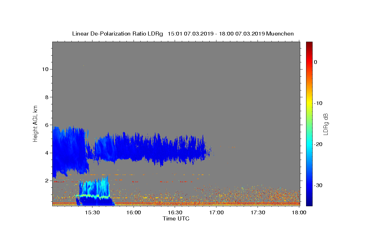The height and width of the screenshot is (247, 371).
Task: Click the height tick label 10
Action: click(45, 69)
